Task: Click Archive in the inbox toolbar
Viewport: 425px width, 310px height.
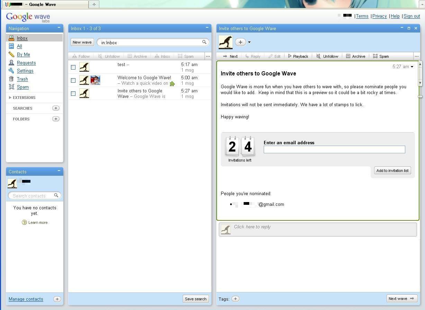Action: 137,56
